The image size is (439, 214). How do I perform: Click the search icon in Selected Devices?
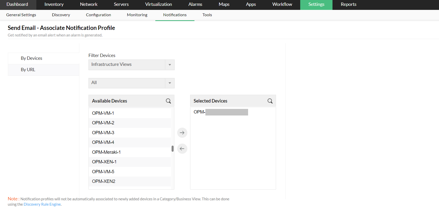(x=270, y=101)
